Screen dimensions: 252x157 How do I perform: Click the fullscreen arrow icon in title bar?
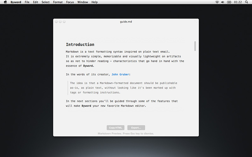coord(196,22)
